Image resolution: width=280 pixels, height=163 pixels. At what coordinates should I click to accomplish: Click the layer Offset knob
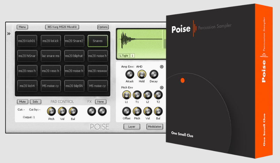(127, 111)
